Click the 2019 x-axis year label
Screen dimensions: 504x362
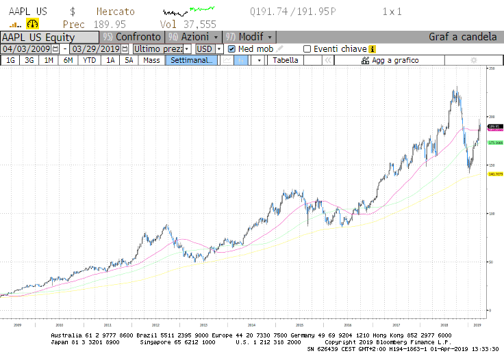pos(477,325)
